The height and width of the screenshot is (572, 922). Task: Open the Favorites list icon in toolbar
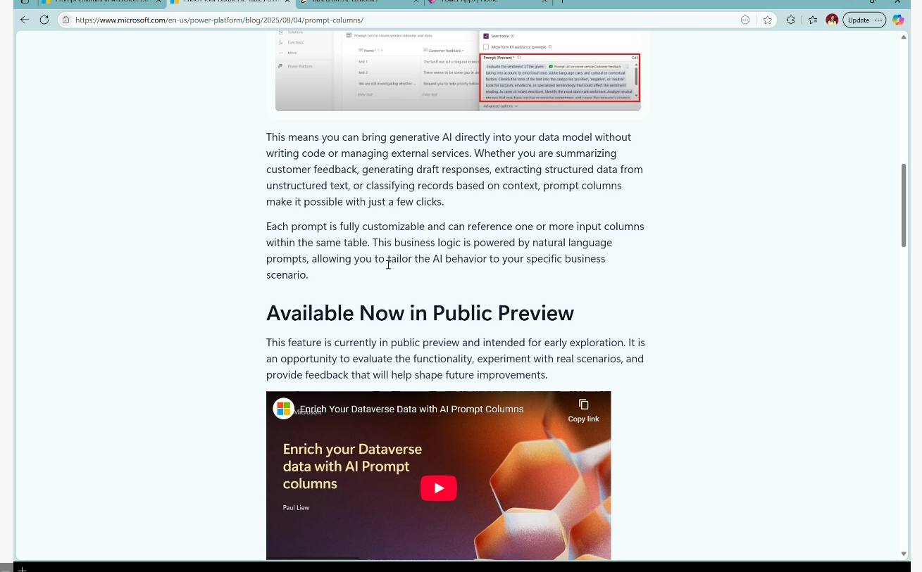pyautogui.click(x=813, y=20)
